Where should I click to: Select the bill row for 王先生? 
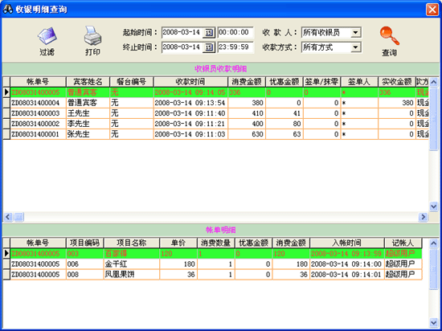pyautogui.click(x=216, y=113)
